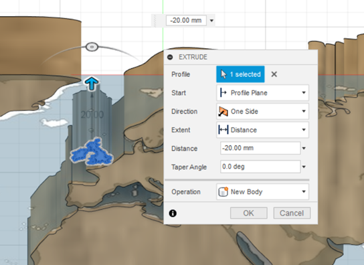Click the blue extrude distance arrow manipulator

[92, 84]
